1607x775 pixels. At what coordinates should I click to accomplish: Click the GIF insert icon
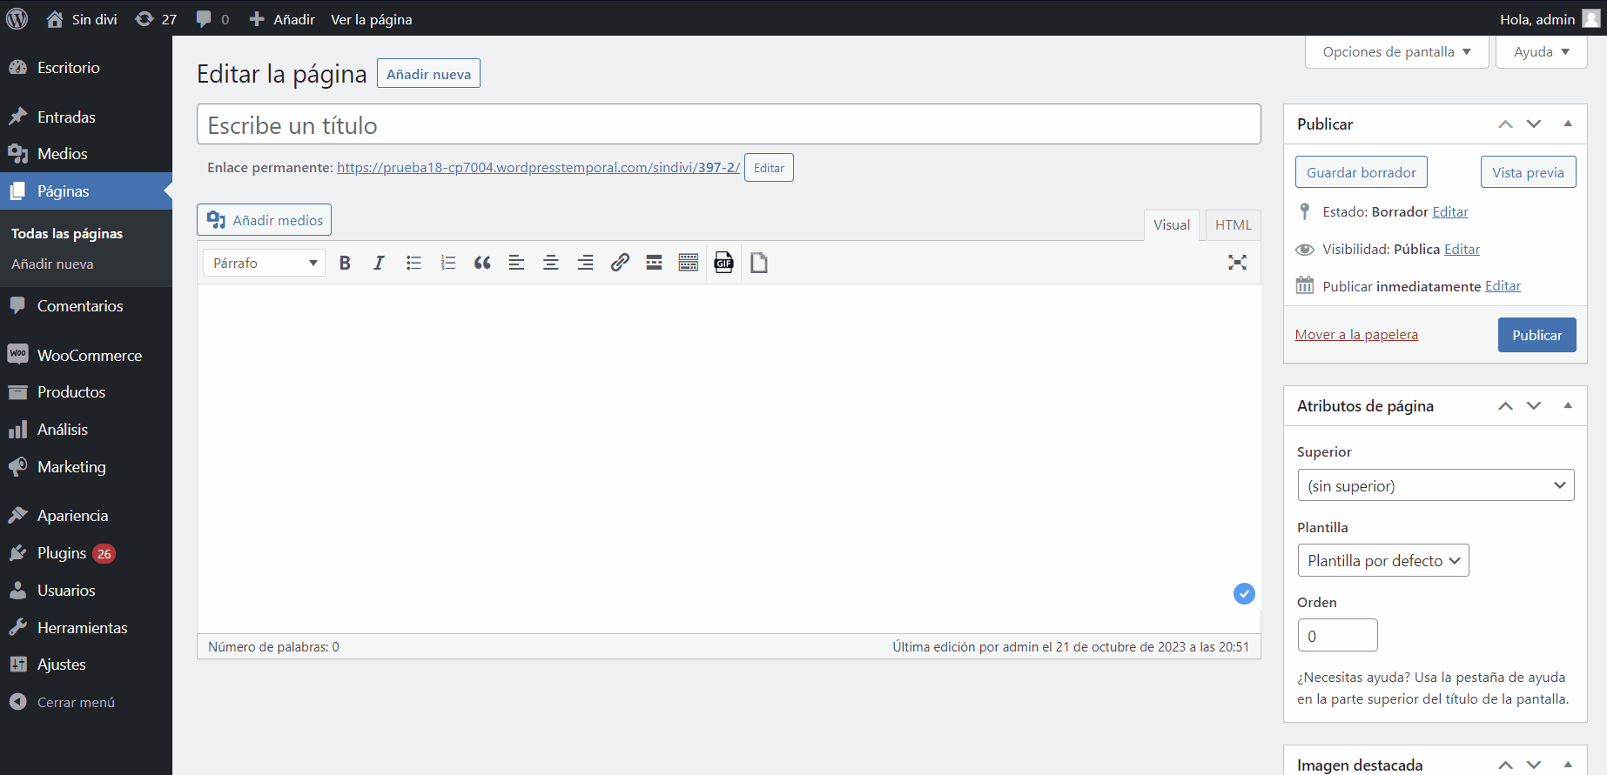click(x=723, y=263)
